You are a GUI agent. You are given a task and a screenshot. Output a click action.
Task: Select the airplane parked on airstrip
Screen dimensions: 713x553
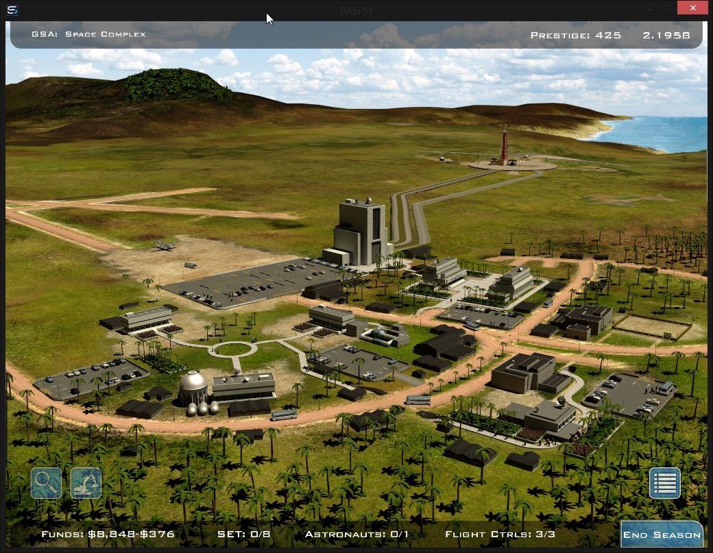coord(165,245)
